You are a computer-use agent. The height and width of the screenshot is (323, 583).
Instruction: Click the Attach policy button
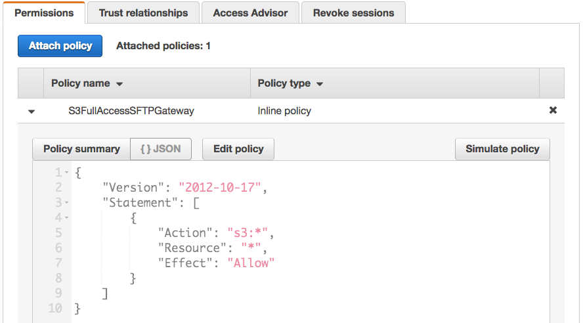(x=60, y=46)
